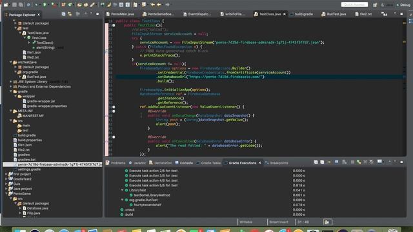Click the New Java Class green icon
The width and height of the screenshot is (413, 232).
click(x=70, y=5)
